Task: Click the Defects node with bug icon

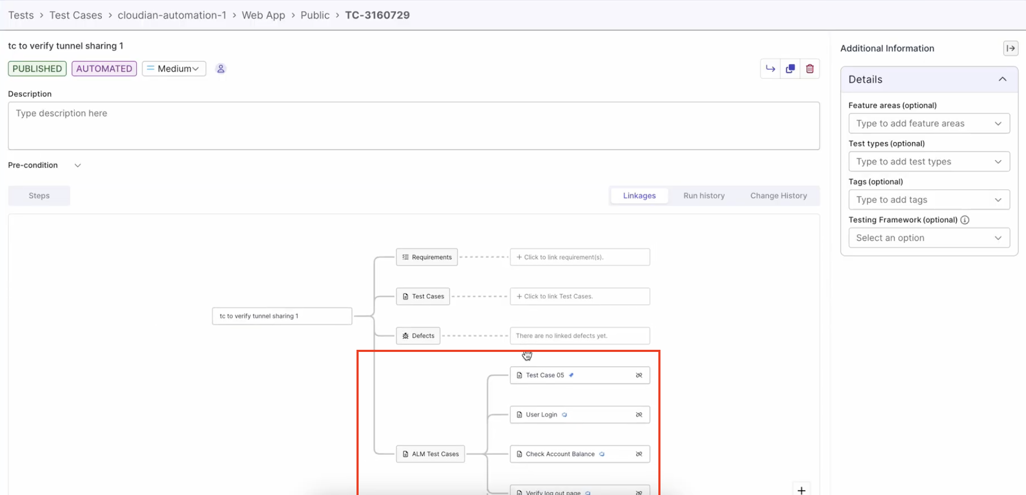Action: [418, 335]
